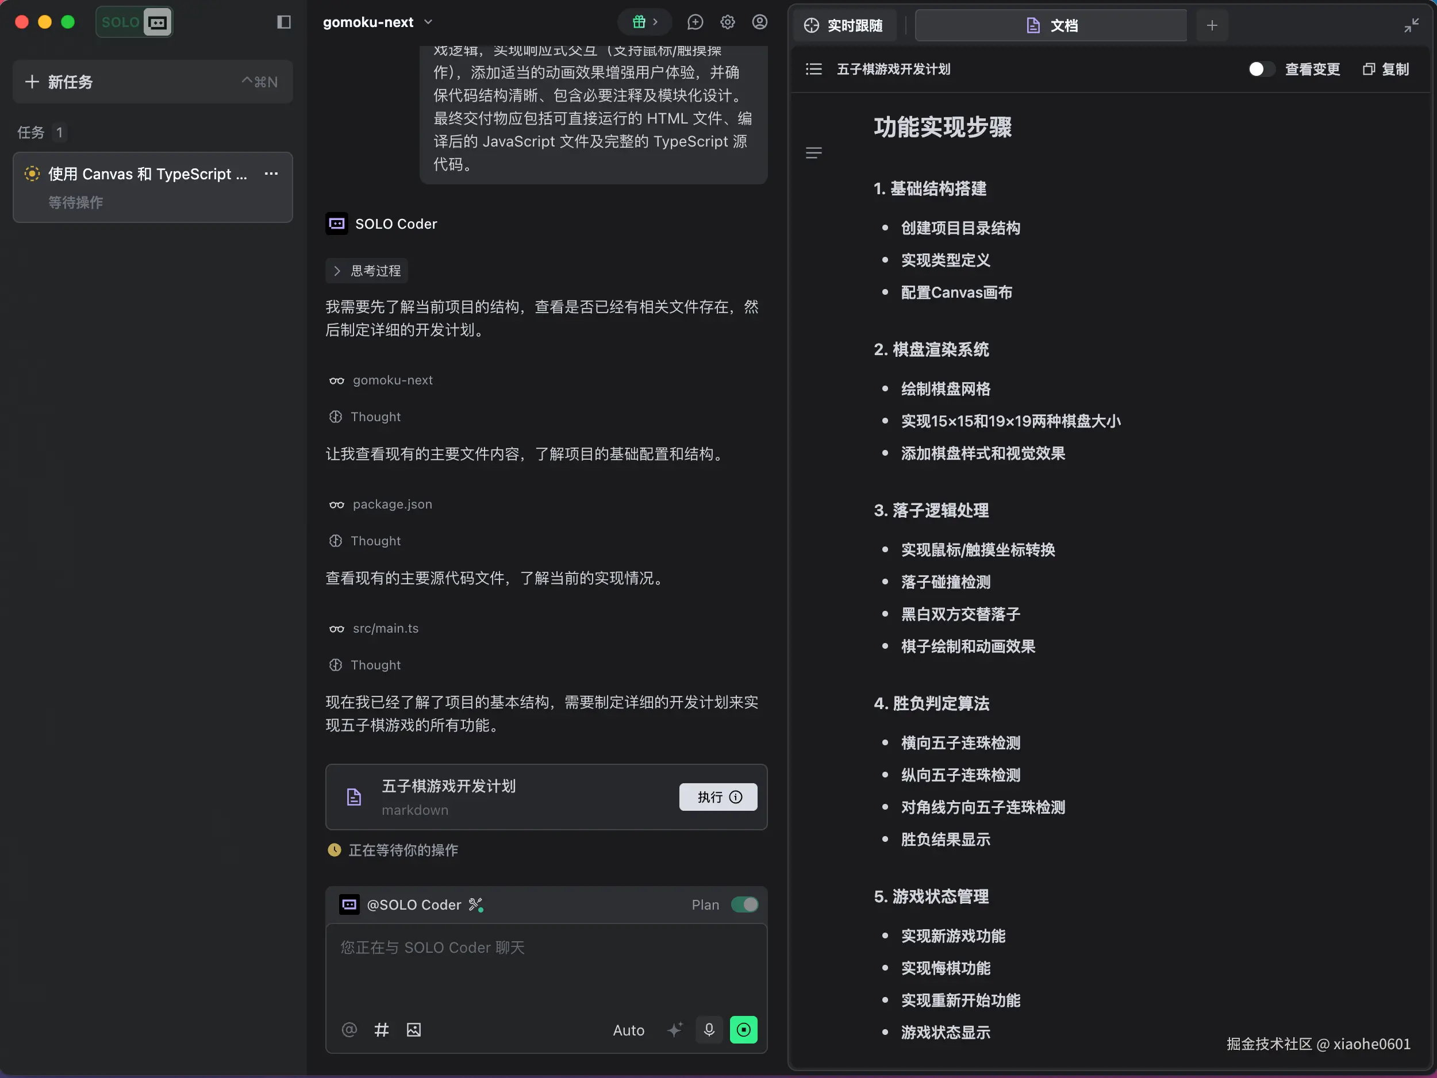Click the 复制 copy button
1437x1078 pixels.
click(x=1386, y=70)
